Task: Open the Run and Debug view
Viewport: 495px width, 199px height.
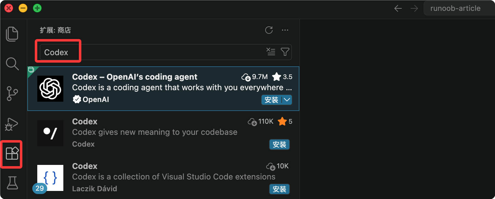Action: click(12, 124)
